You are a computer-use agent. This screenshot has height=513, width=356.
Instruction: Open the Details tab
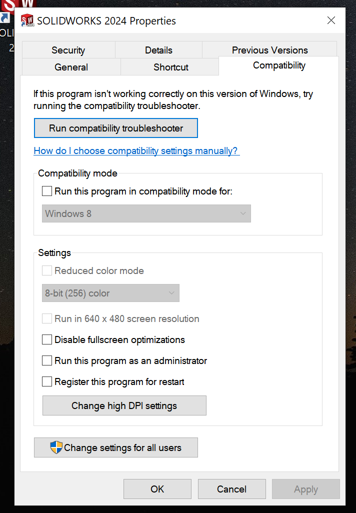coord(158,50)
